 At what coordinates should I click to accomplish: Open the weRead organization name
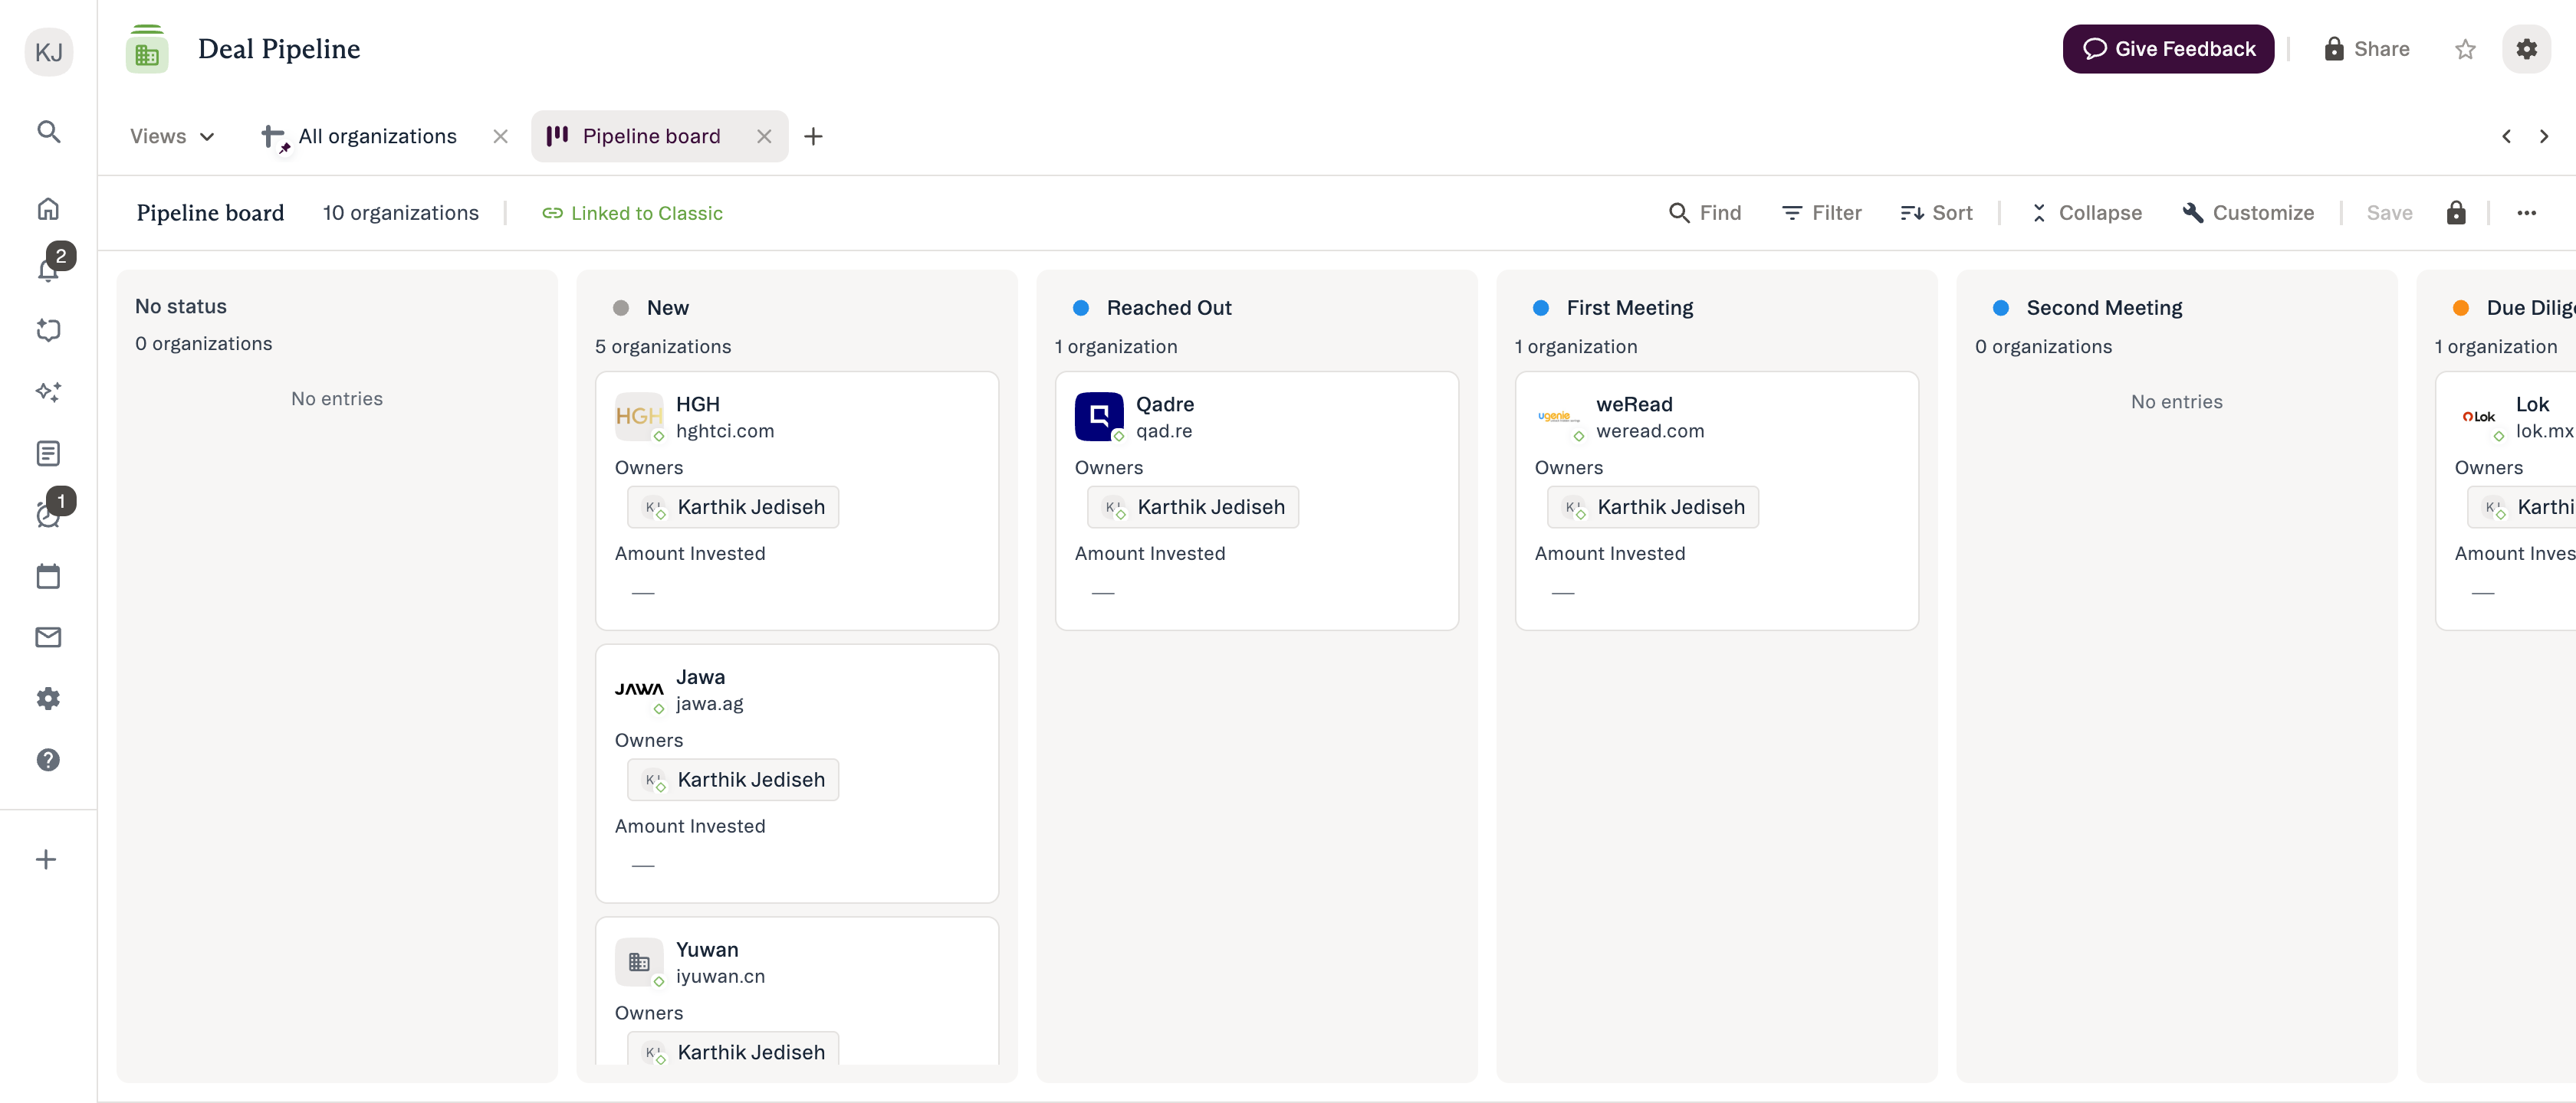click(x=1634, y=404)
